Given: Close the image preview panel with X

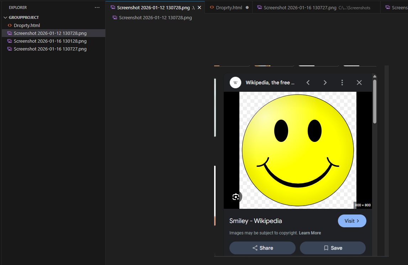Looking at the screenshot, I should [x=359, y=83].
